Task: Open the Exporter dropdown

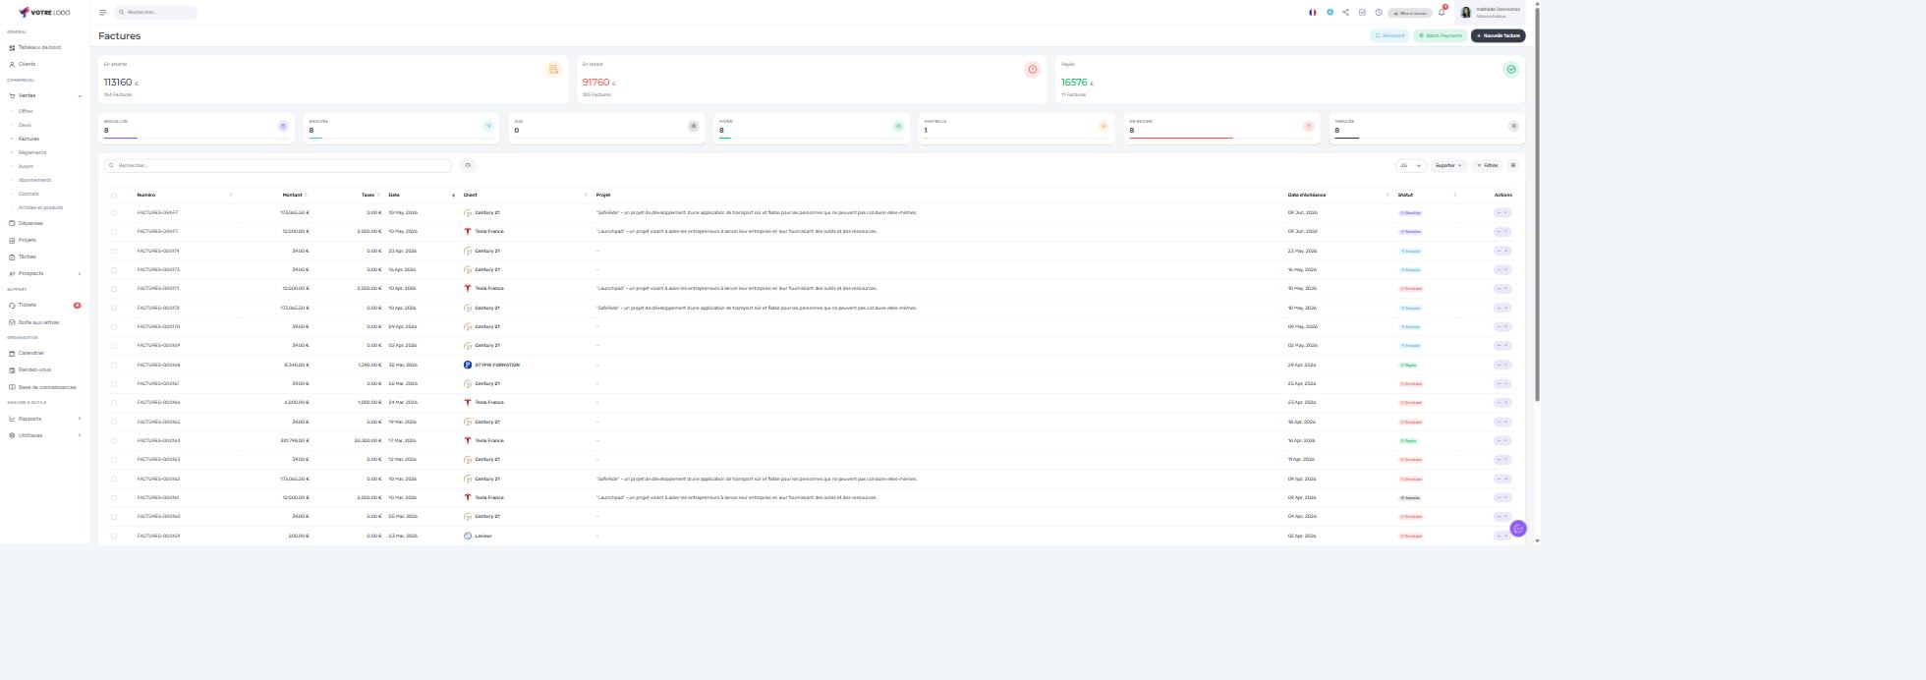Action: [x=1448, y=165]
